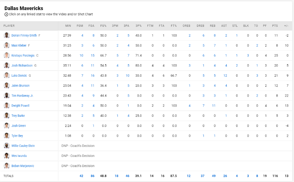This screenshot has width=294, height=182.
Task: Open Josh Richardson player page
Action: 22,65
